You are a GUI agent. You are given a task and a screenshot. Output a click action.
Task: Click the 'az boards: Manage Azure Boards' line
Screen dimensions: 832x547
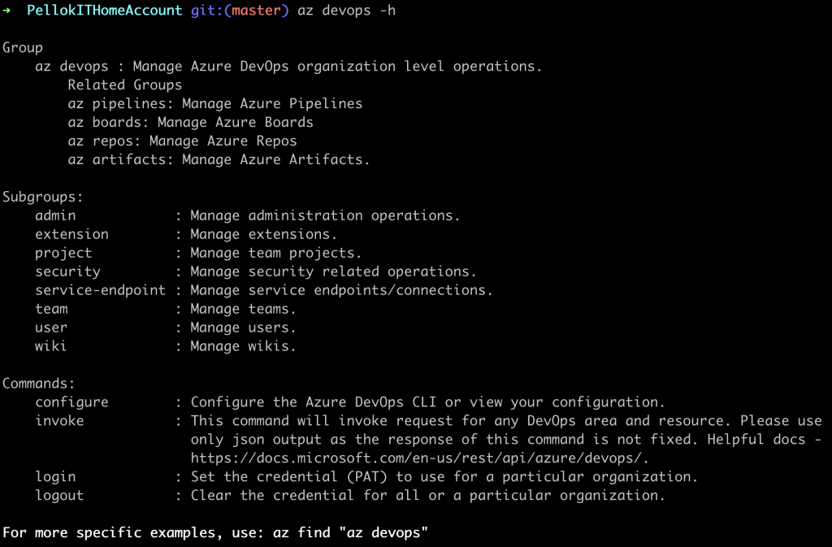pos(190,122)
